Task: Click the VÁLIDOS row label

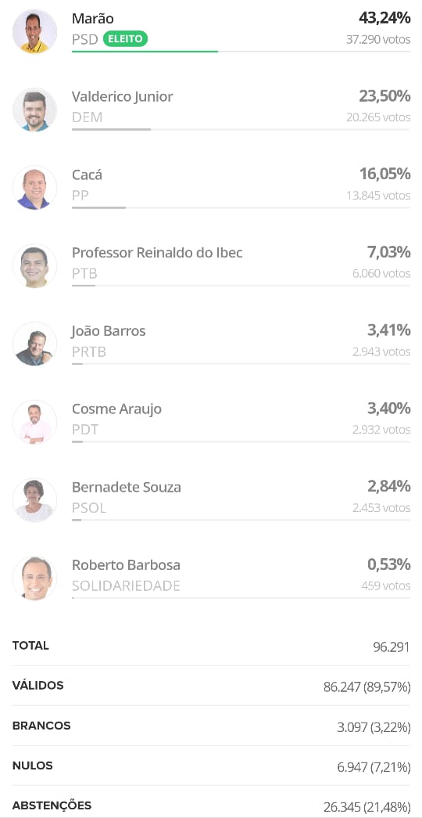Action: coord(38,686)
